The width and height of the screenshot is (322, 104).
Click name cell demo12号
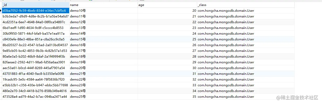tap(104, 22)
